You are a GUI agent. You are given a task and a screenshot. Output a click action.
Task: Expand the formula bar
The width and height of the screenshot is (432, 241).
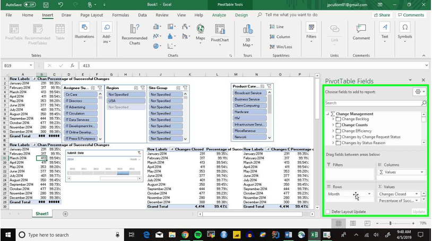pos(427,66)
